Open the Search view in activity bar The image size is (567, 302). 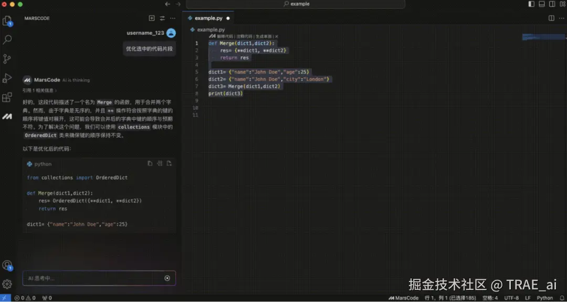[x=7, y=39]
